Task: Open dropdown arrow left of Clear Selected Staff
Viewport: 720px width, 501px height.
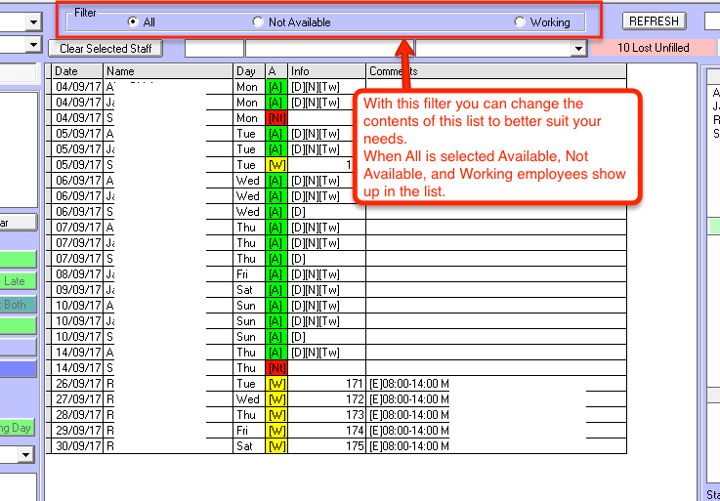Action: 34,46
